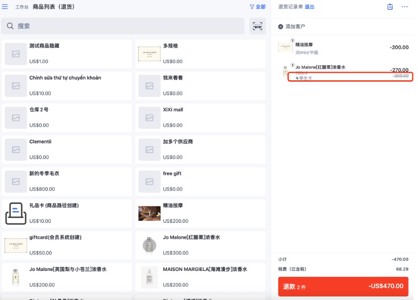The height and width of the screenshot is (300, 418).
Task: Select product 新的冬季毛衣
Action: [x=67, y=182]
